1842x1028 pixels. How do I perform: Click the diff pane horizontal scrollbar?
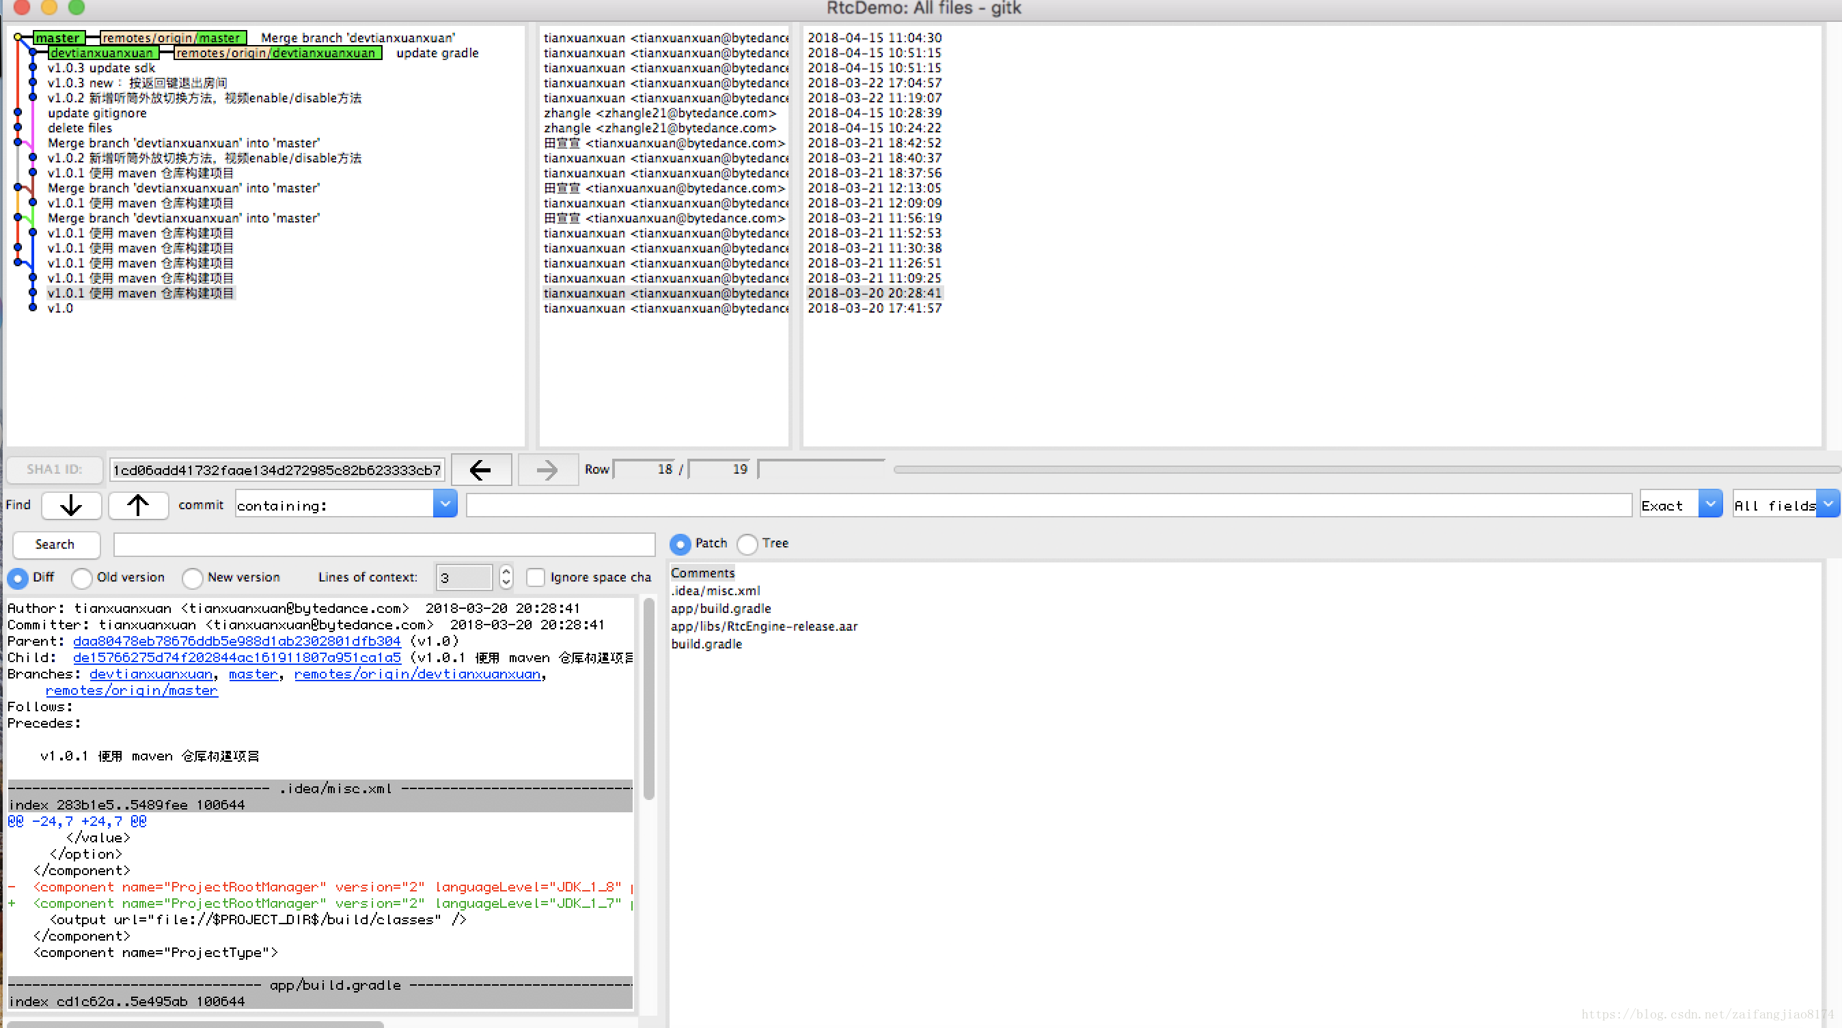click(195, 1023)
